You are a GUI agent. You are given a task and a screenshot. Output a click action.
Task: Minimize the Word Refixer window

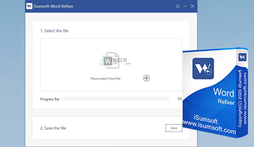tap(185, 6)
